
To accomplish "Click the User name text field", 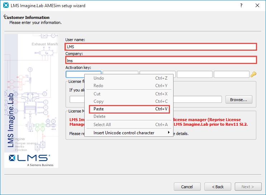I will pos(161,47).
